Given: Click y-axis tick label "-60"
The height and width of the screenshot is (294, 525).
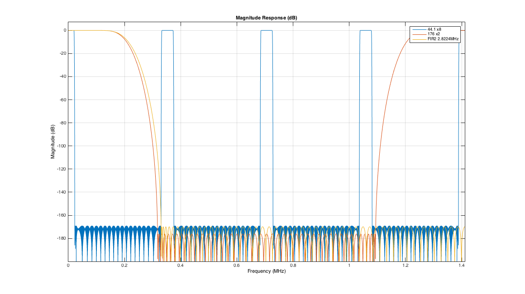Looking at the screenshot, I should click(x=62, y=100).
